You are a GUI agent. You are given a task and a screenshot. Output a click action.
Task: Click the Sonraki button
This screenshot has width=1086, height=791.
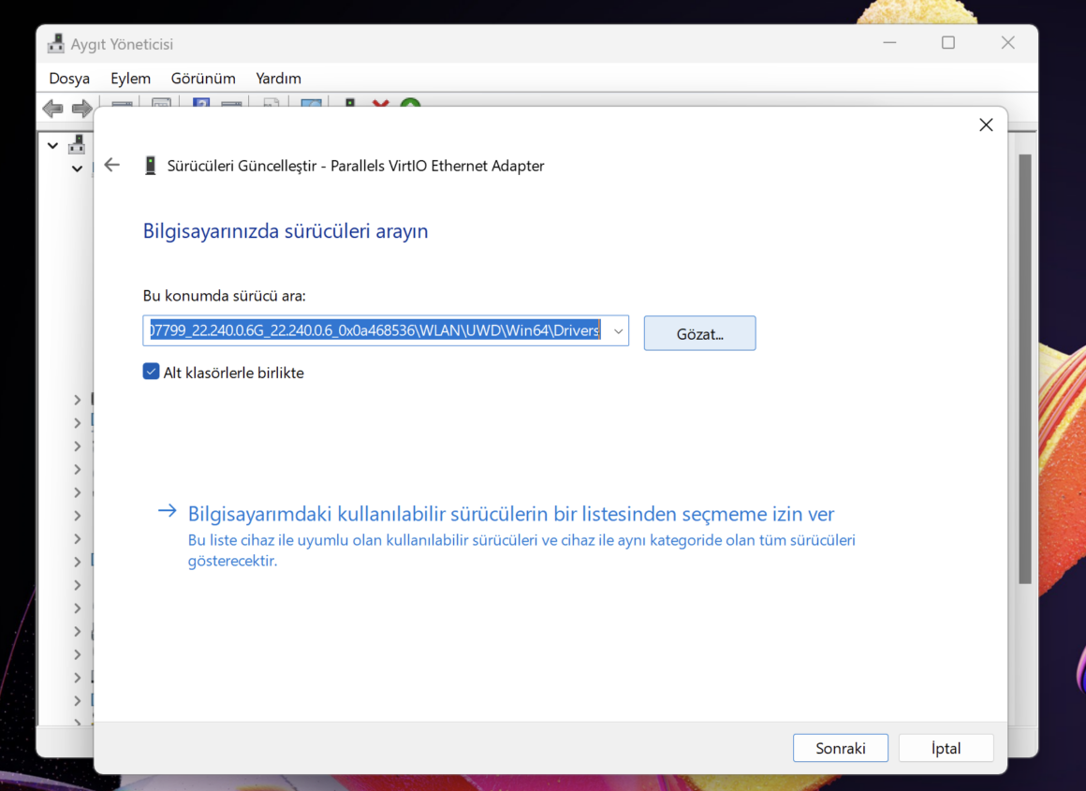click(840, 748)
